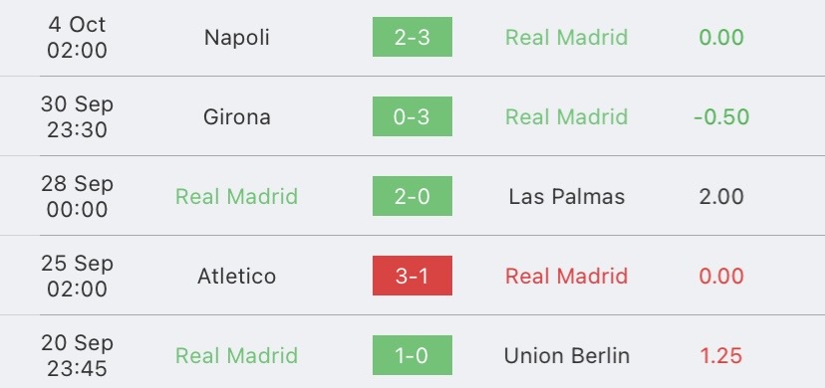Select the Napoli team name
This screenshot has width=825, height=388.
pos(237,38)
